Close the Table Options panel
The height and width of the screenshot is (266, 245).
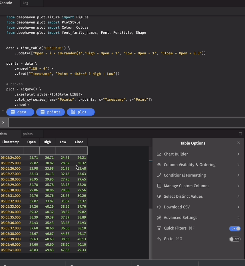(x=238, y=143)
